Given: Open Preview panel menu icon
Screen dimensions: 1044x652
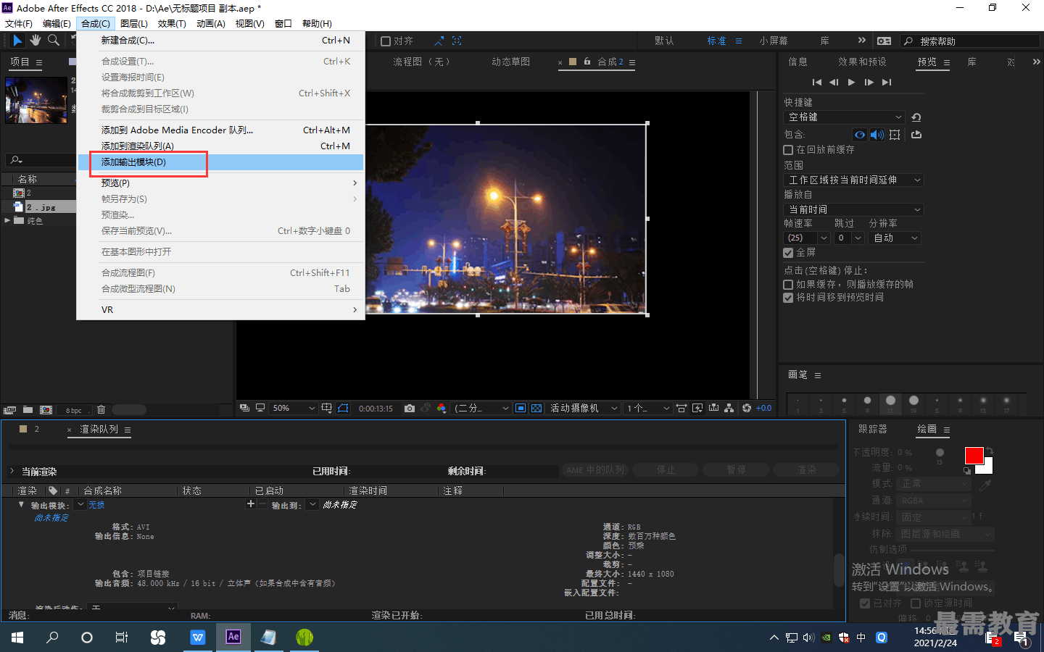Looking at the screenshot, I should (947, 63).
